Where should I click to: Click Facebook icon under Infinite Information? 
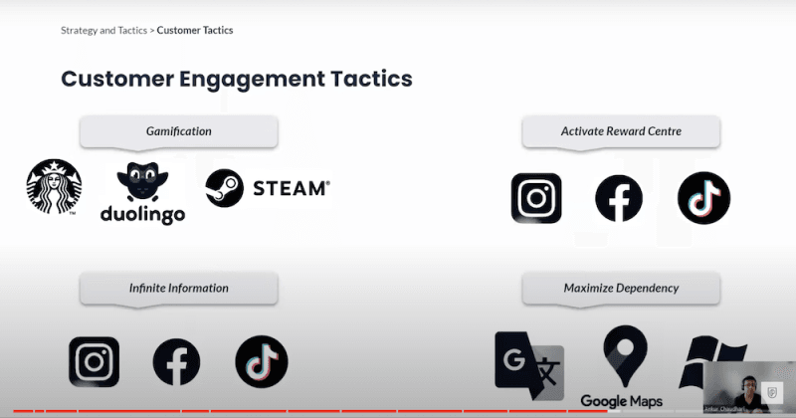176,361
